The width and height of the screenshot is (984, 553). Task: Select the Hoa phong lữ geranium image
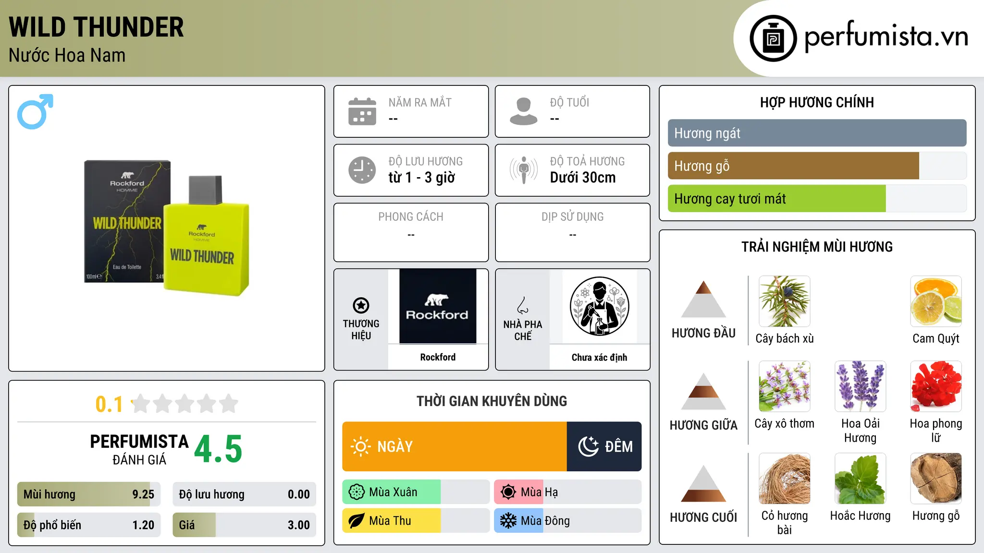pos(936,386)
